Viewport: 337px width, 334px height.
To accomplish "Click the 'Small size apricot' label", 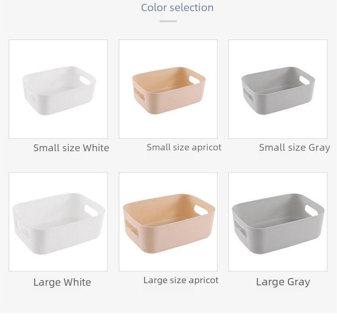I will pyautogui.click(x=184, y=147).
